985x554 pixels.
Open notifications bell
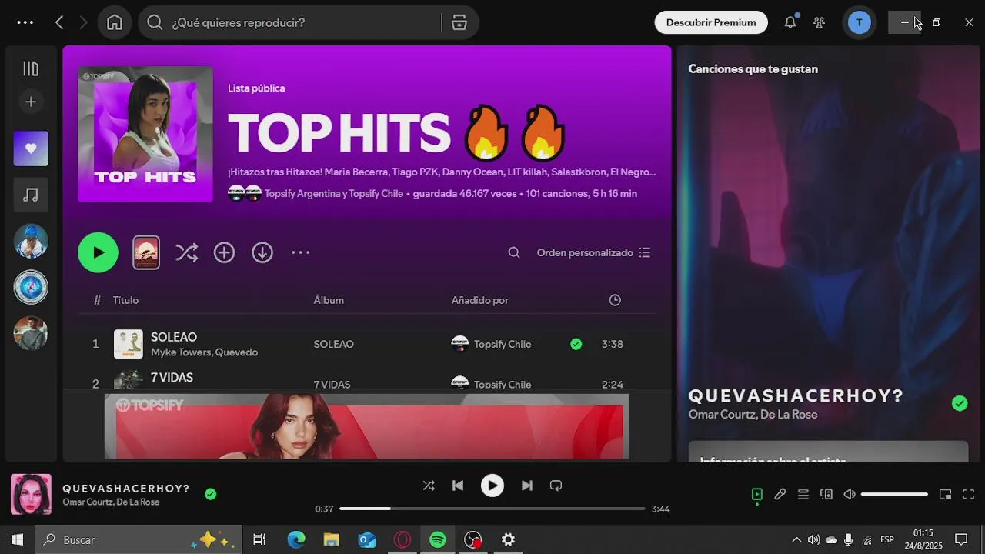pos(790,22)
